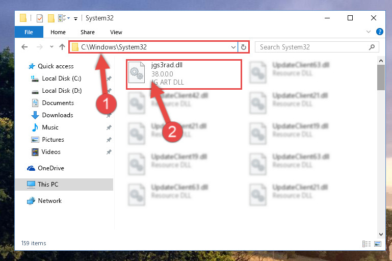Click the Forward navigation arrow
This screenshot has width=392, height=261.
click(39, 47)
